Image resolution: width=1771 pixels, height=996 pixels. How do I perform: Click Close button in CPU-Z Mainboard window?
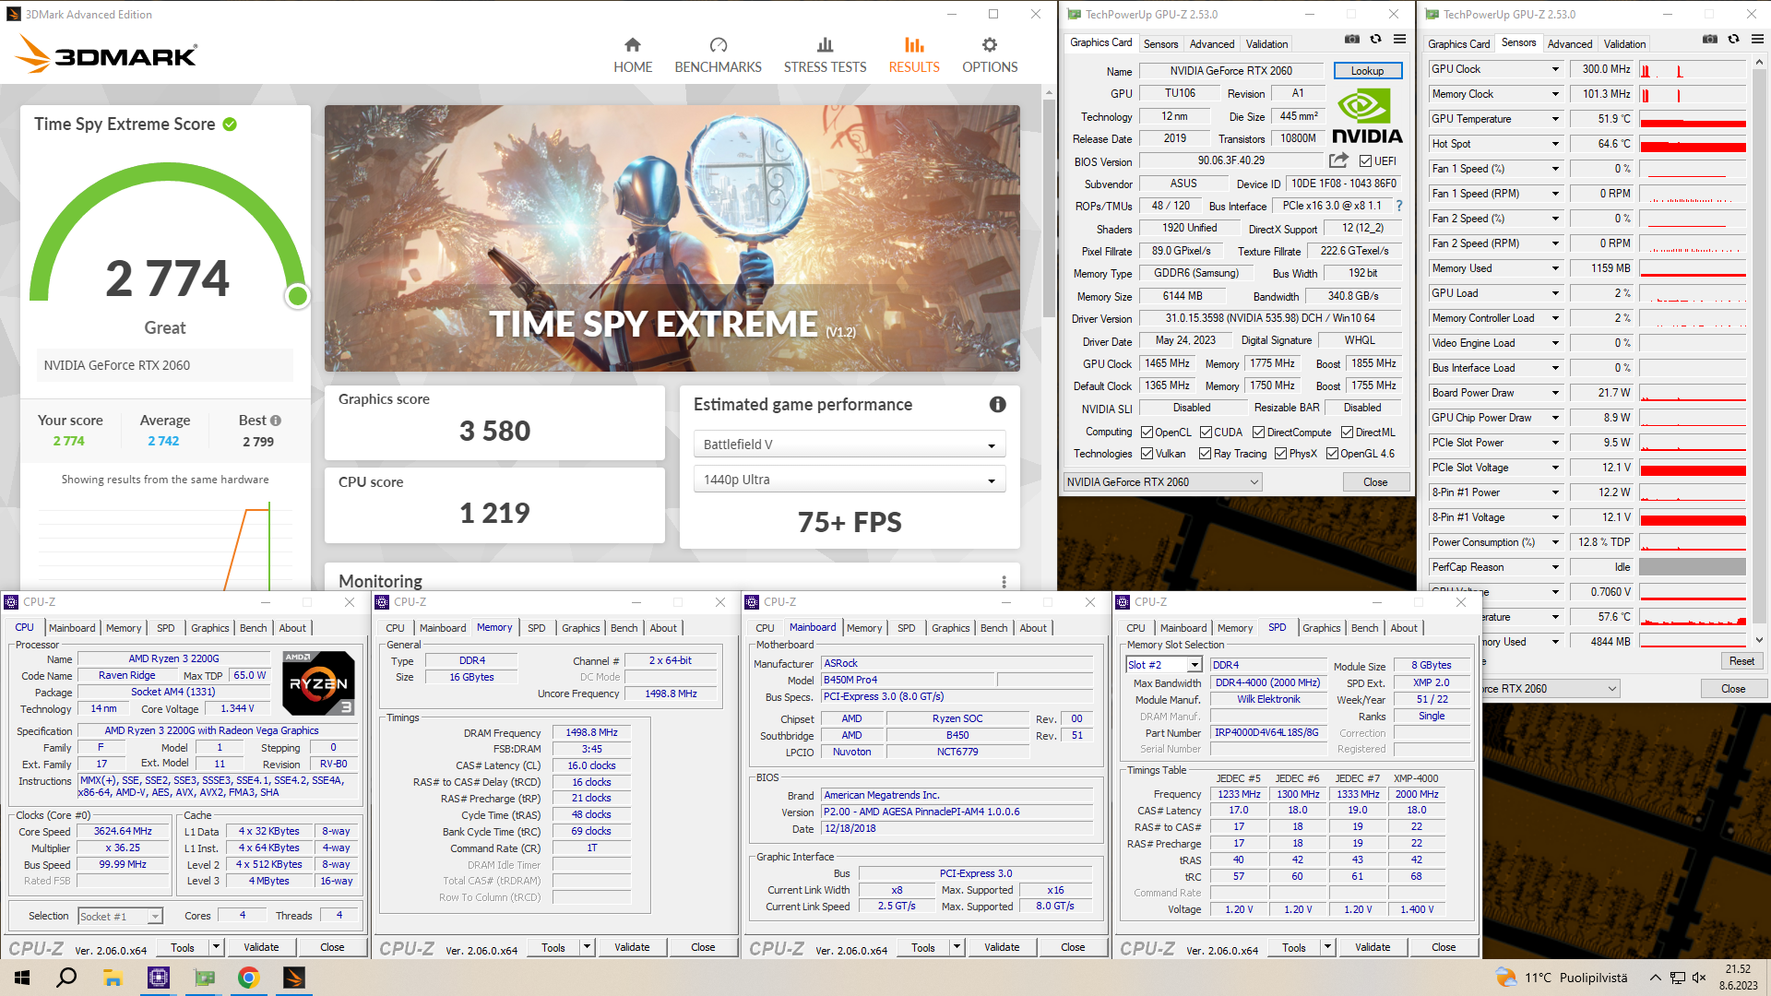(1073, 947)
